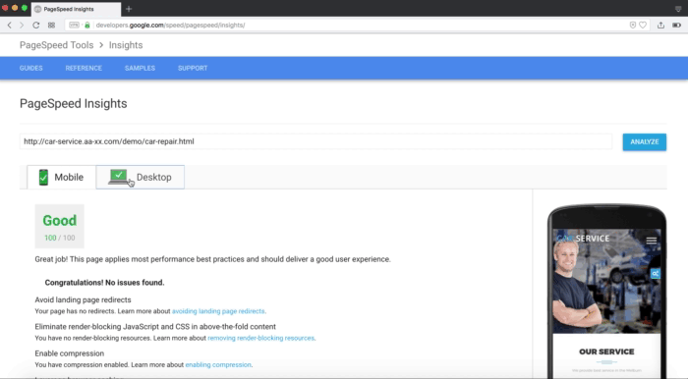Open the share icon in the toolbar
The image size is (688, 379).
pyautogui.click(x=660, y=25)
